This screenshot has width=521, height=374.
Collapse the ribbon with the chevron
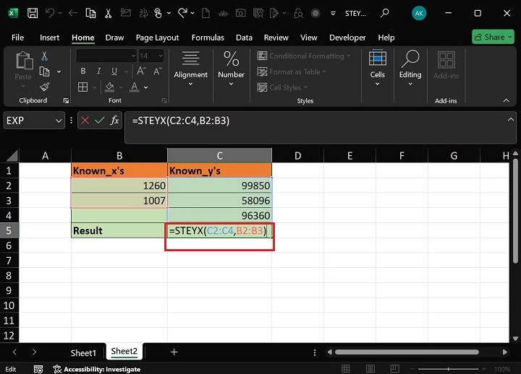click(x=506, y=100)
